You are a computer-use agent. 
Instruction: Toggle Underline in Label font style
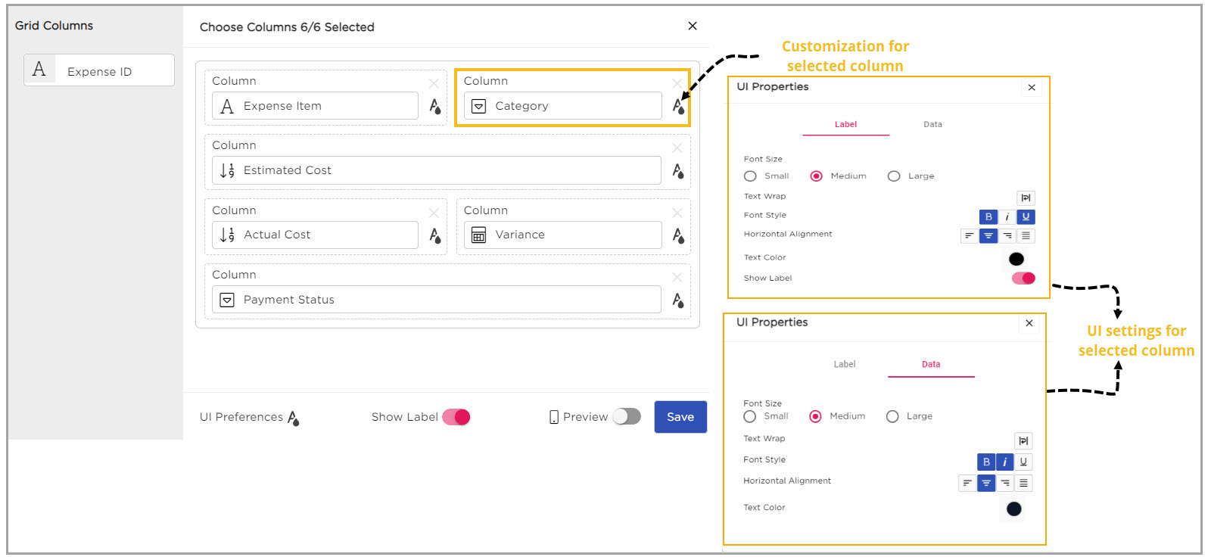[1026, 217]
